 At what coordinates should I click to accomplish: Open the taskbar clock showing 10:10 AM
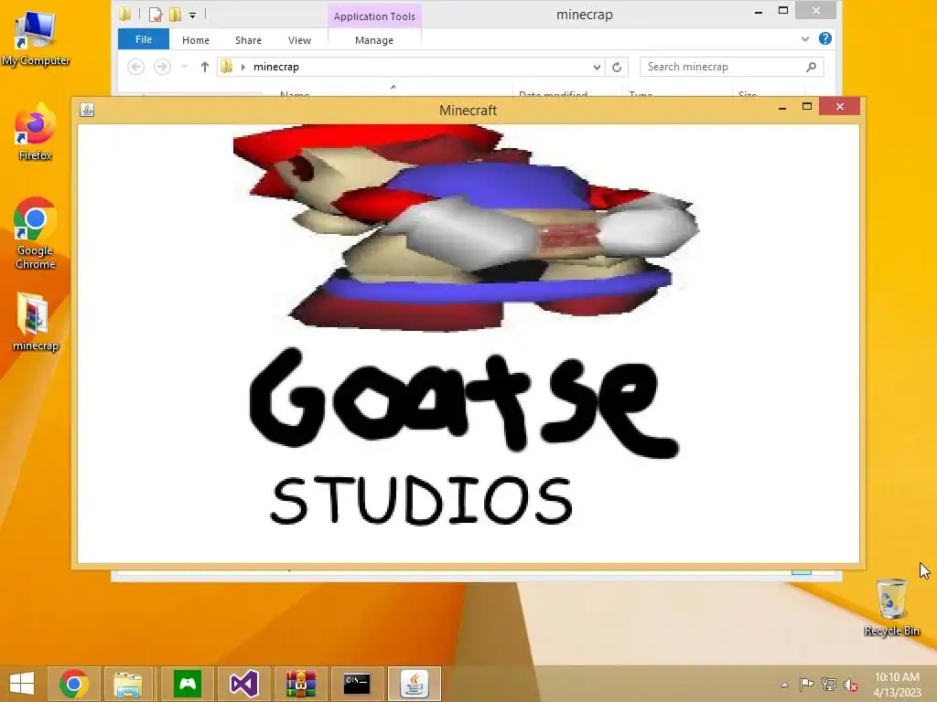tap(897, 684)
